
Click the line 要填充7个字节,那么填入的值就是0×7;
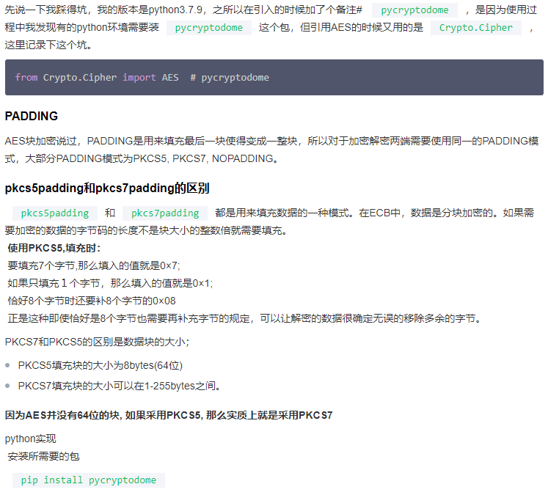[94, 265]
